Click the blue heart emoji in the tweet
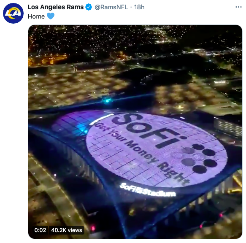The height and width of the screenshot is (243, 246). (51, 16)
